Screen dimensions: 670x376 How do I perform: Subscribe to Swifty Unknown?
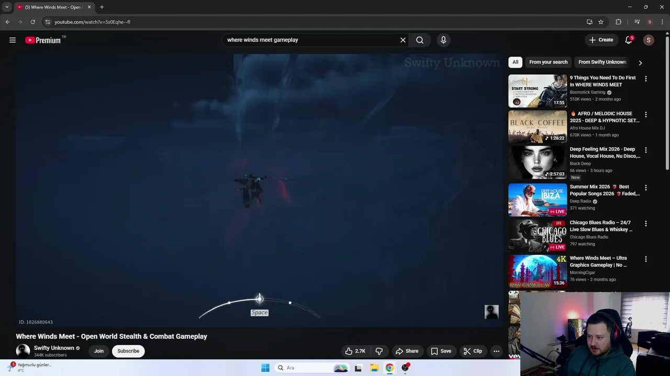128,351
